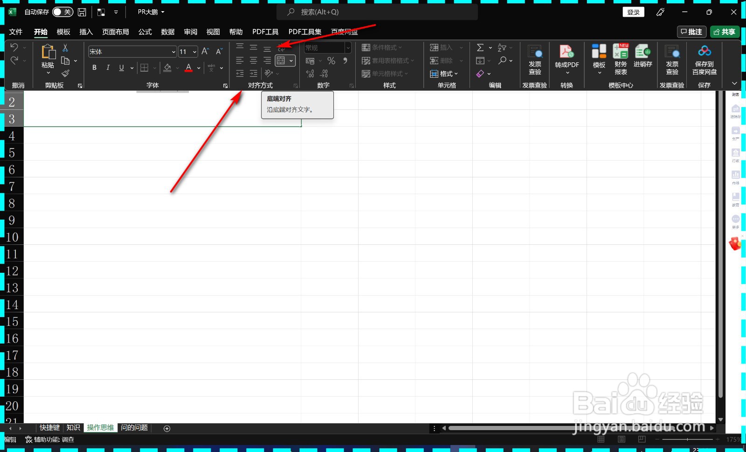Click the increase indent icon
Screen dimensions: 746x452
click(254, 74)
